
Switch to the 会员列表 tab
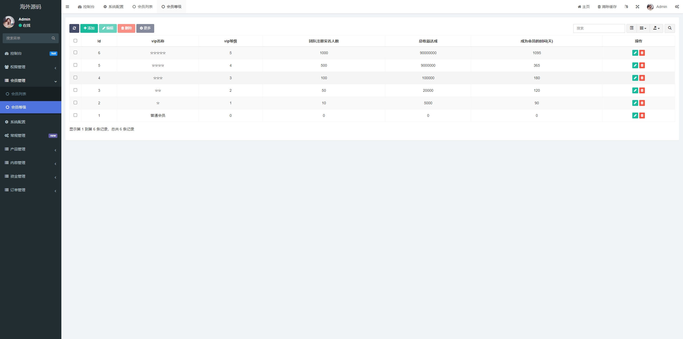[142, 7]
